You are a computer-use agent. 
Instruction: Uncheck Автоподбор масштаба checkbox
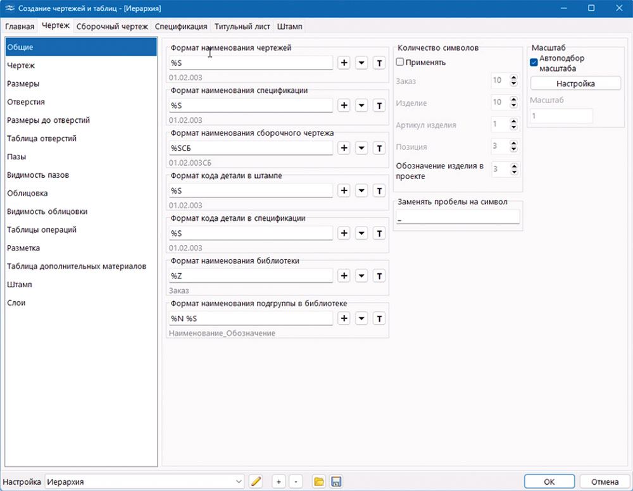click(534, 61)
